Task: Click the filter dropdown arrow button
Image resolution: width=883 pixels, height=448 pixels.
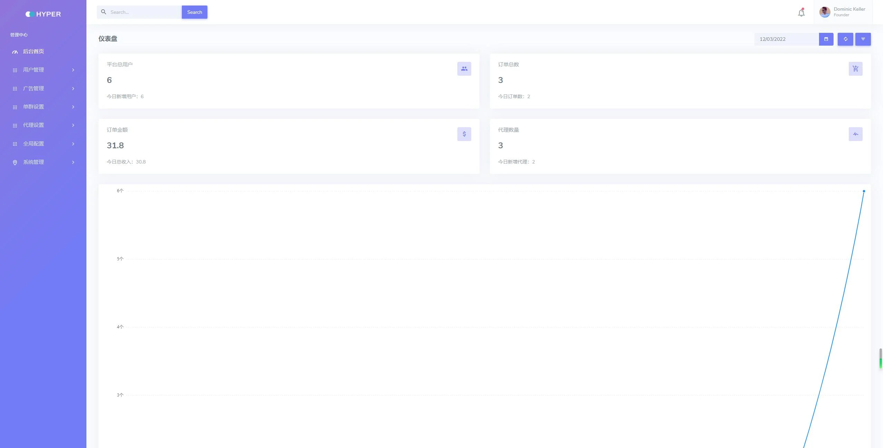Action: pyautogui.click(x=863, y=39)
